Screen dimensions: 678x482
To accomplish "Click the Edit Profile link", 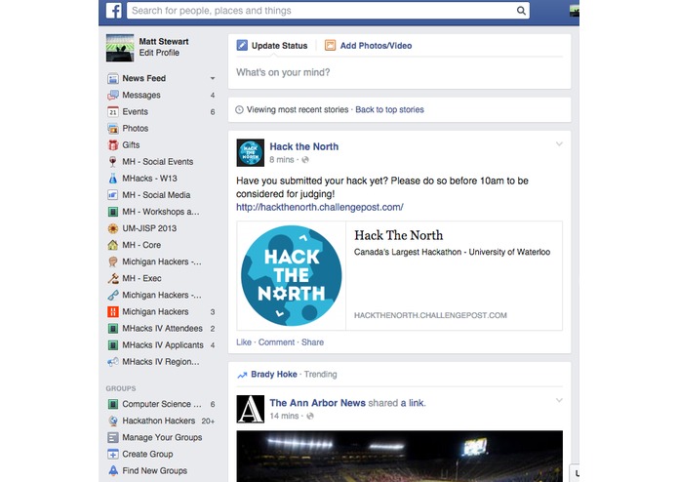I will (x=159, y=53).
